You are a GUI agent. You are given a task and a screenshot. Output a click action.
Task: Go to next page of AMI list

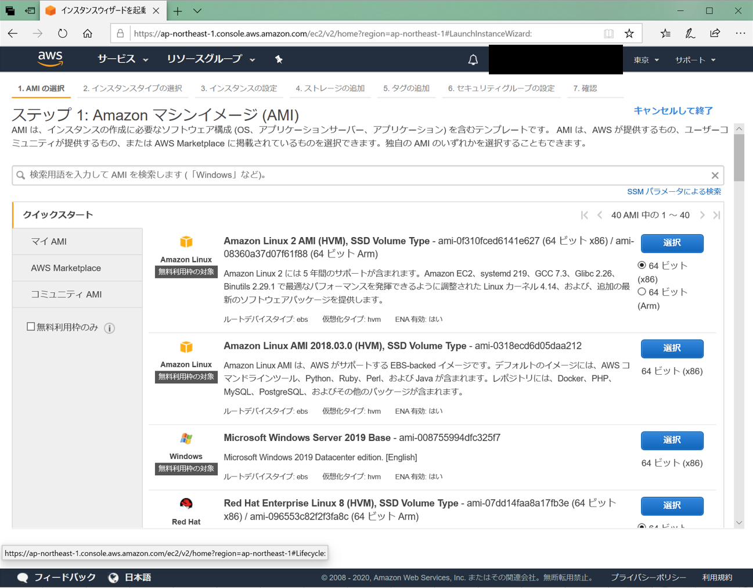click(702, 215)
